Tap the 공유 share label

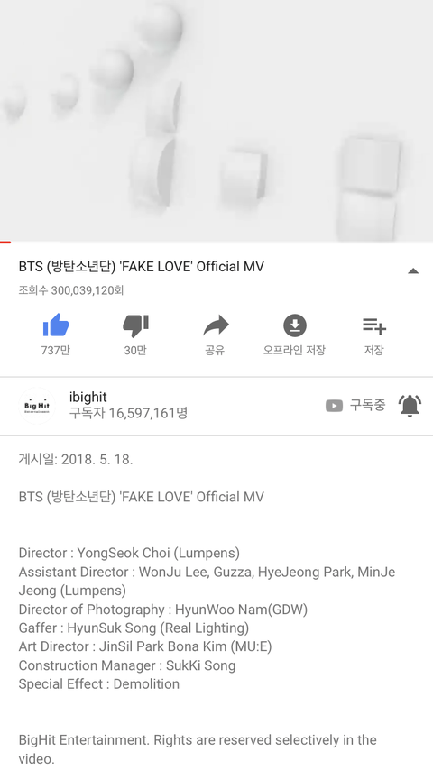(x=215, y=350)
